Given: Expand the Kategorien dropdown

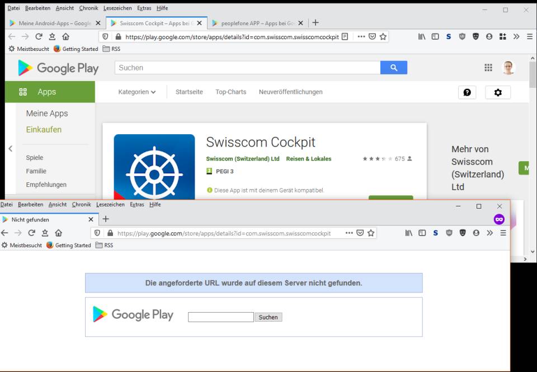Looking at the screenshot, I should point(137,92).
